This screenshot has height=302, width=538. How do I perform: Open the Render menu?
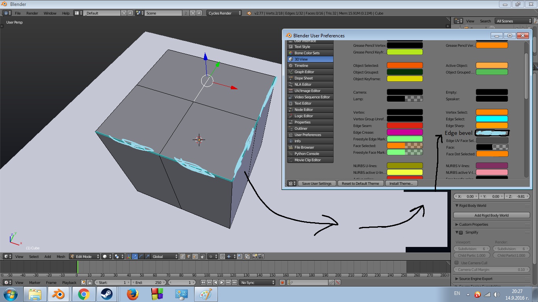click(32, 13)
